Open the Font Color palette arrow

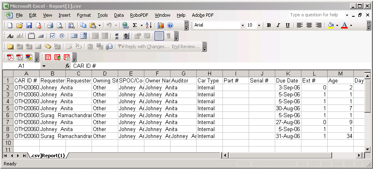pyautogui.click(x=351, y=25)
